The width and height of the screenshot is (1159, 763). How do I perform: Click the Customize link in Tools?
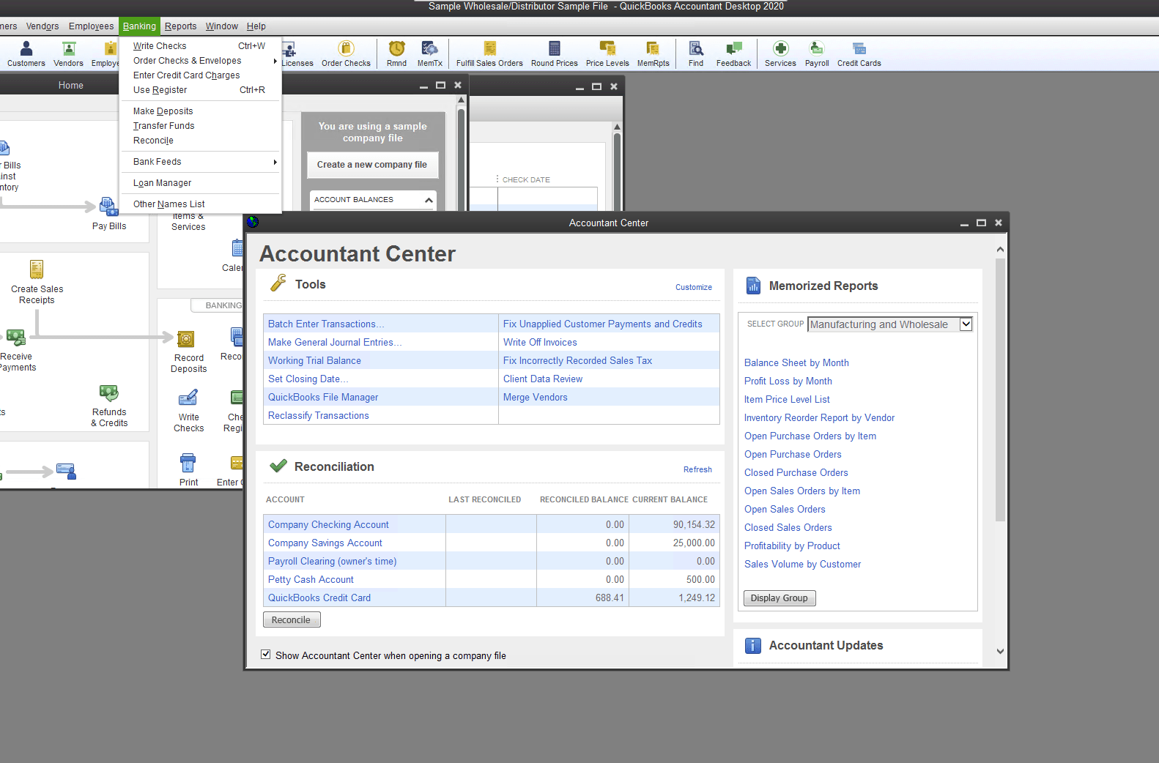click(x=693, y=287)
